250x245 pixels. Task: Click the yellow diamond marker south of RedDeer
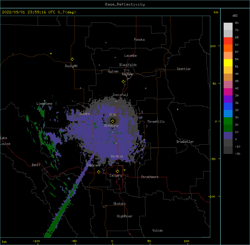coord(123,82)
